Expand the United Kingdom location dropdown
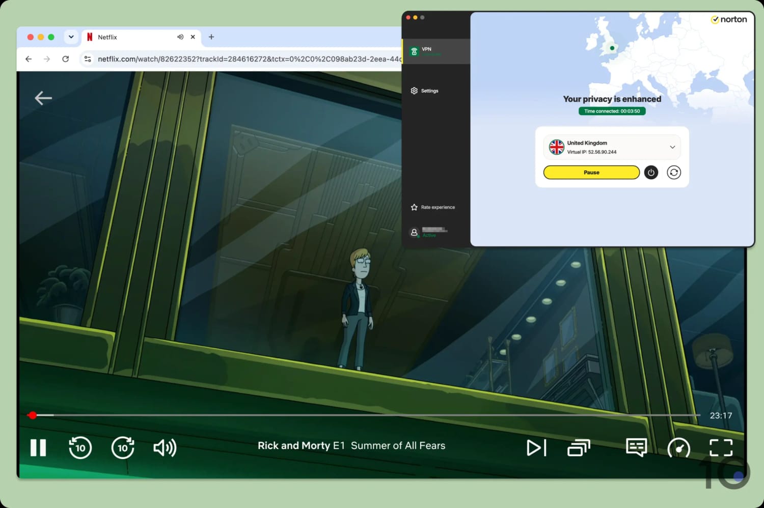The width and height of the screenshot is (764, 508). [672, 147]
